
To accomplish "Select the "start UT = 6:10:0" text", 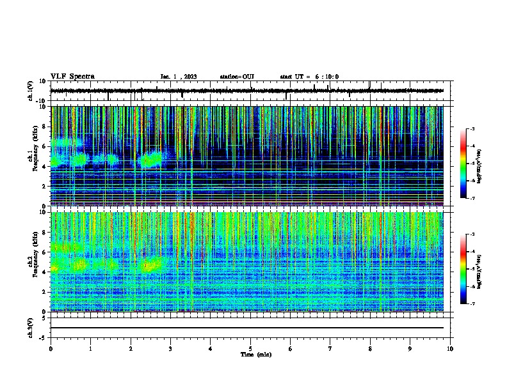I will (x=309, y=77).
